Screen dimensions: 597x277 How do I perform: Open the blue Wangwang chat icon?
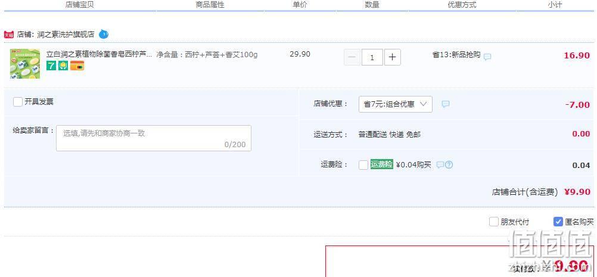pyautogui.click(x=104, y=34)
